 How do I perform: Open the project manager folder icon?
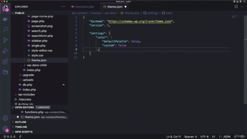5,72
